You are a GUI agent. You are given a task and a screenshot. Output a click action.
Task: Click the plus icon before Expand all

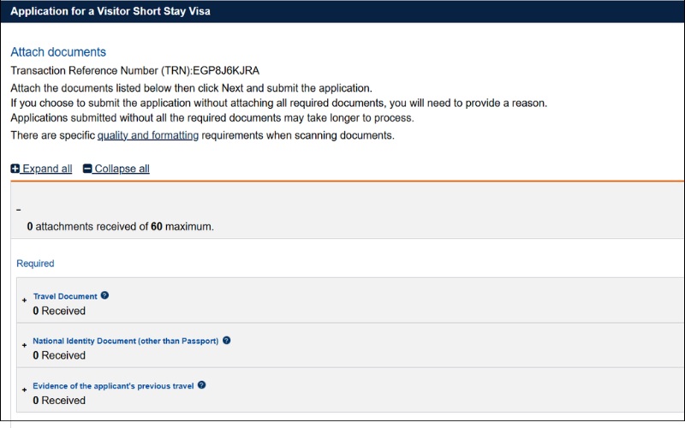15,169
